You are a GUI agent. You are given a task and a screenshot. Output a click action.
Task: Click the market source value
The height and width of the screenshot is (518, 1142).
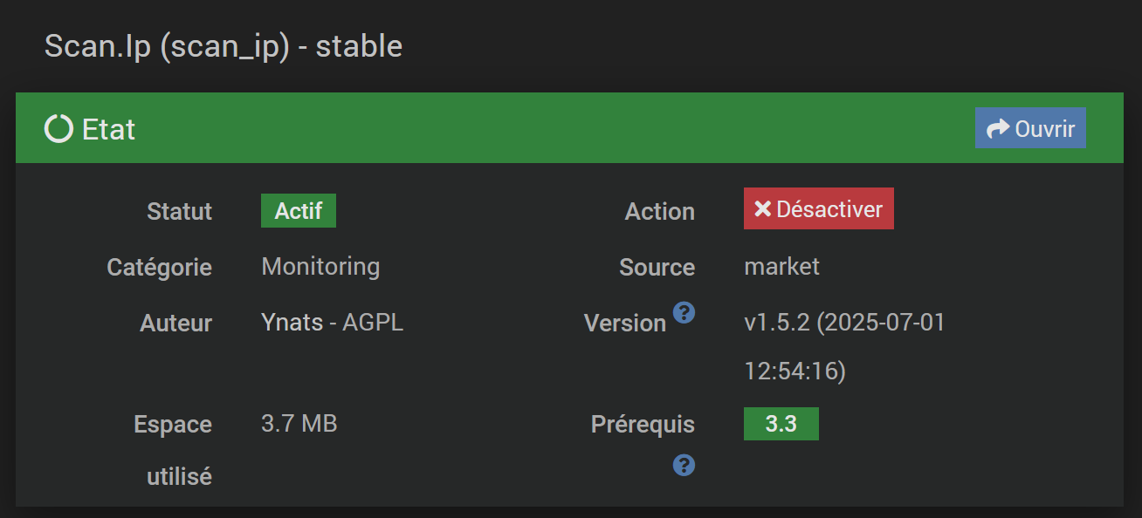pos(781,266)
